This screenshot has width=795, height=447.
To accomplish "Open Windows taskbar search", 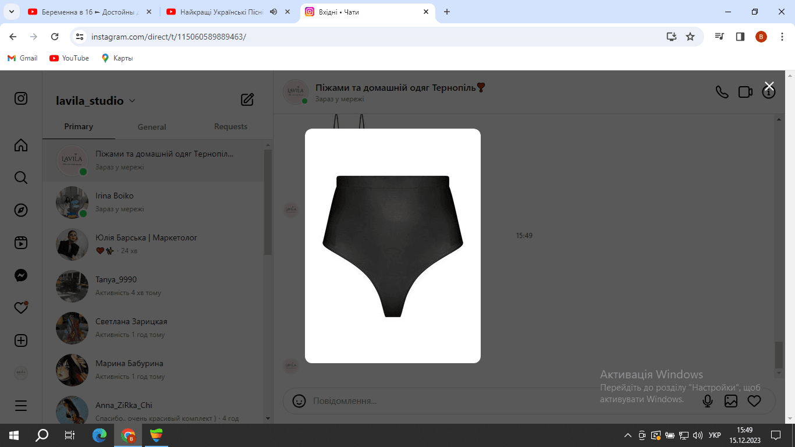I will (42, 435).
